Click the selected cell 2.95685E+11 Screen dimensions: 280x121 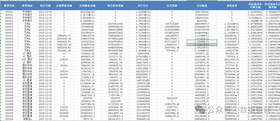(202, 42)
